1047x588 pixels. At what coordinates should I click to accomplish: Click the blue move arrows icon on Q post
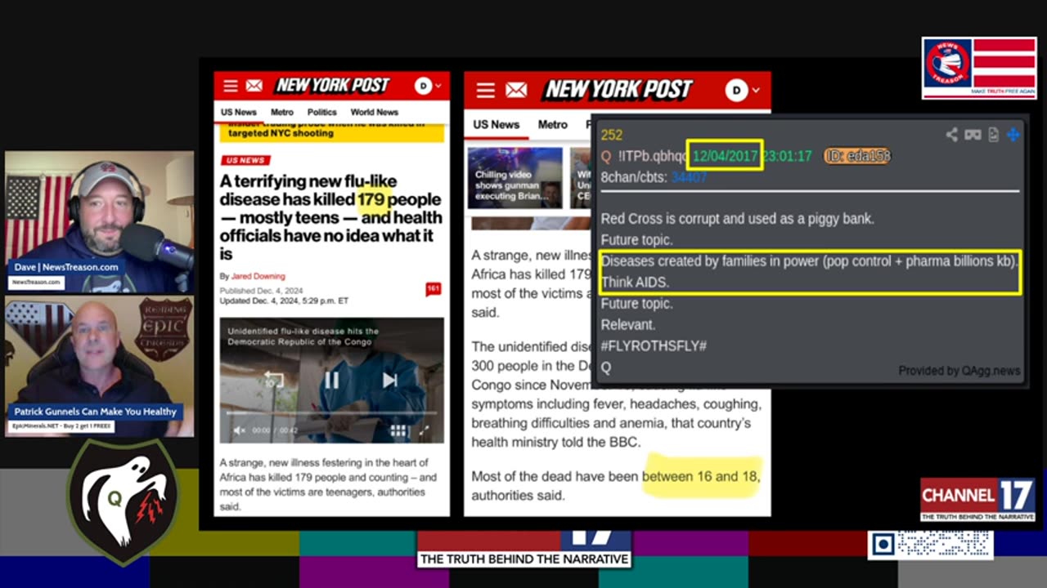pos(1013,135)
